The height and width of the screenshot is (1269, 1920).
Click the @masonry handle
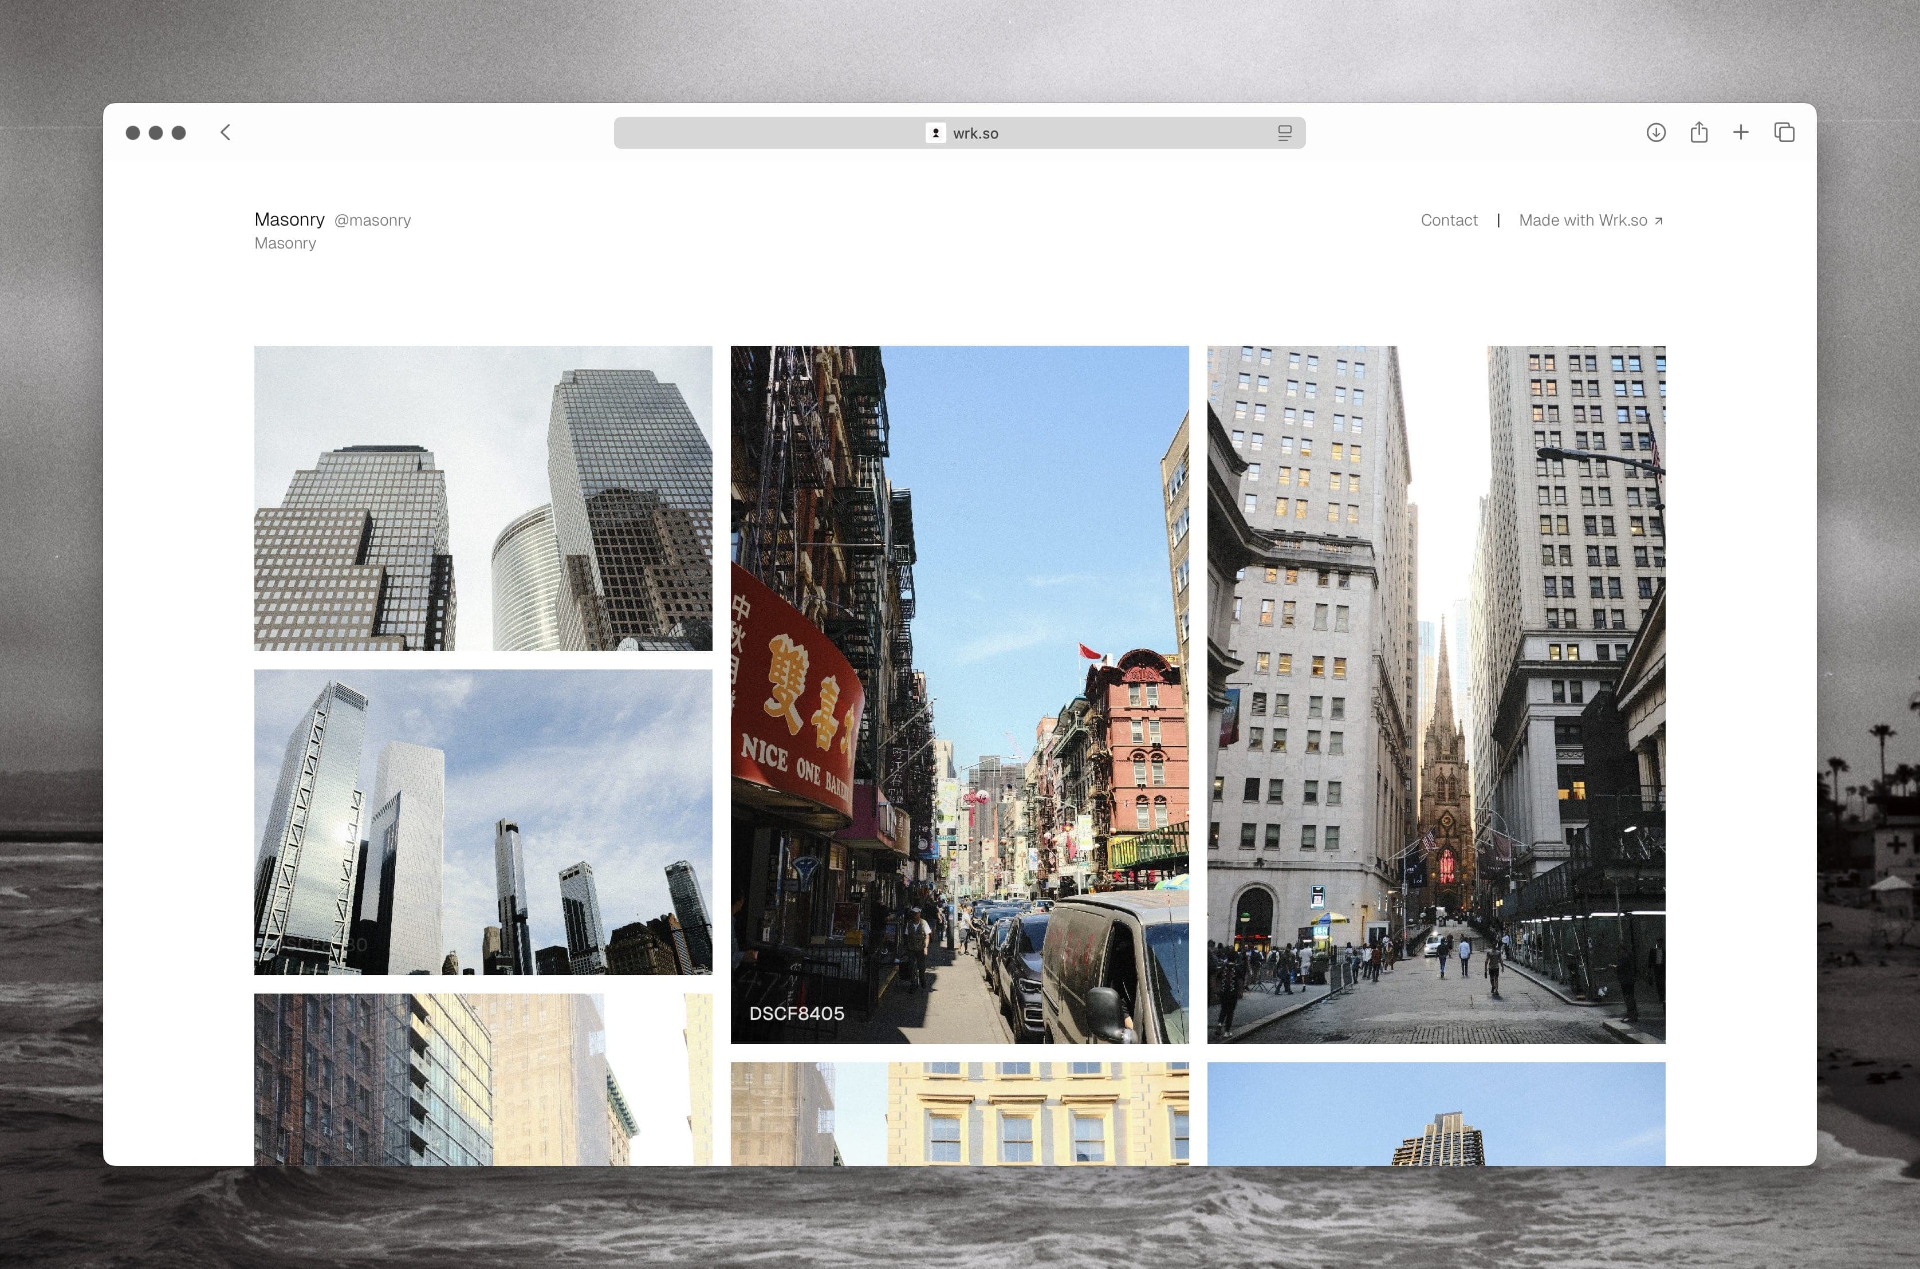point(372,220)
